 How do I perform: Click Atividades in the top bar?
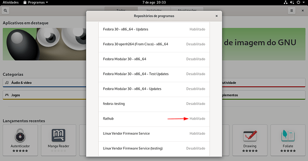click(x=10, y=2)
